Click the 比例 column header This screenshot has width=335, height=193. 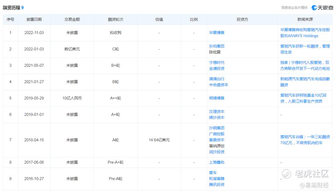[x=194, y=20]
